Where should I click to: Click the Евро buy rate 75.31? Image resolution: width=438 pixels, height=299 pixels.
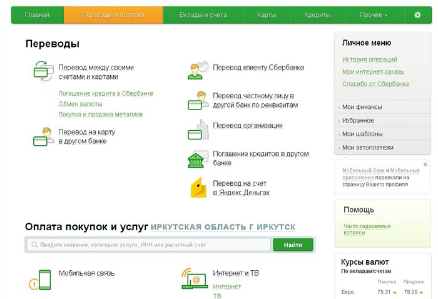[384, 292]
